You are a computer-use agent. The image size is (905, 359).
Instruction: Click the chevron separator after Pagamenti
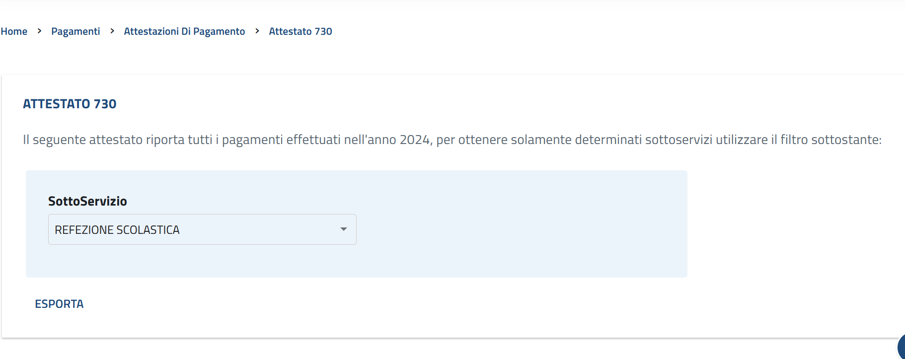coord(112,31)
